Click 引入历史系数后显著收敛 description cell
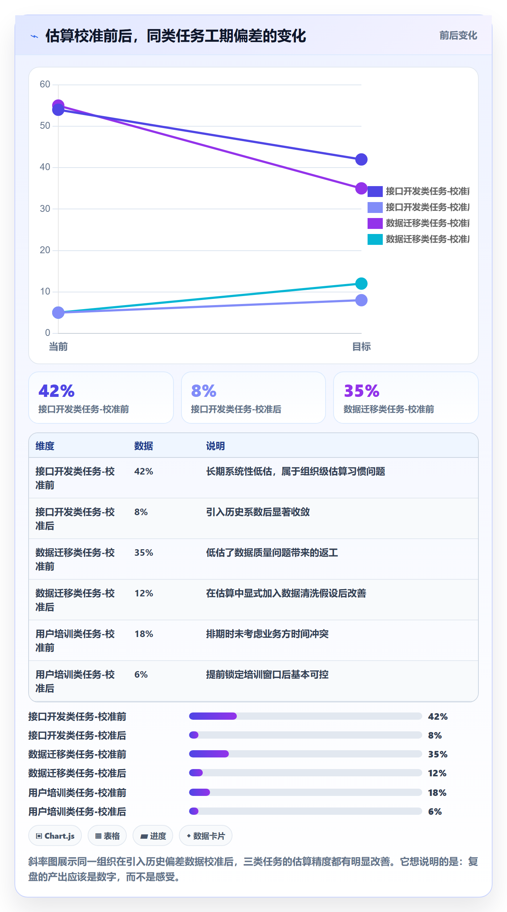 [x=258, y=512]
